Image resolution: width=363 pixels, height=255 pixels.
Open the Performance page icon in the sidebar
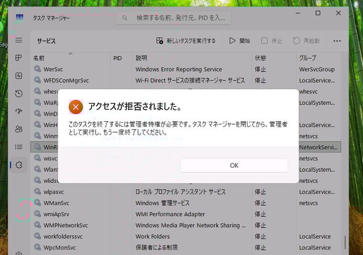tap(19, 75)
